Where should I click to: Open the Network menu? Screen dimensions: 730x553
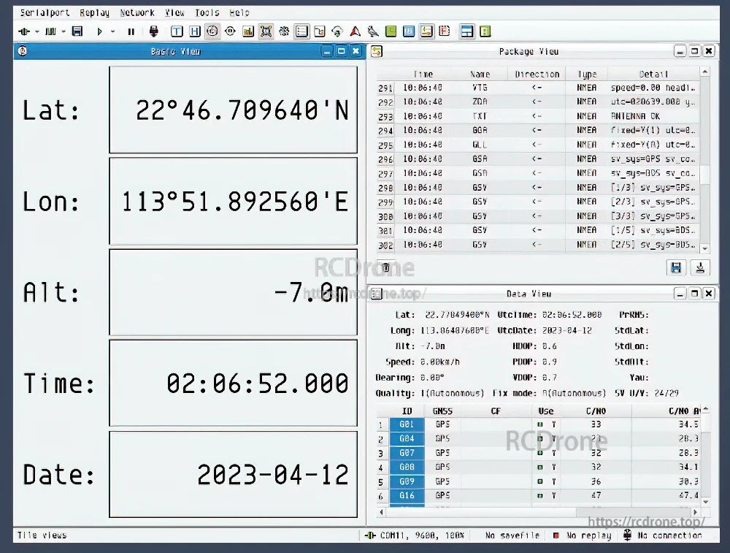[x=137, y=13]
